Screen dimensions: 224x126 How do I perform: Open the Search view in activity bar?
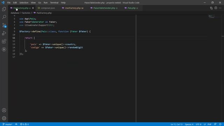[4, 17]
